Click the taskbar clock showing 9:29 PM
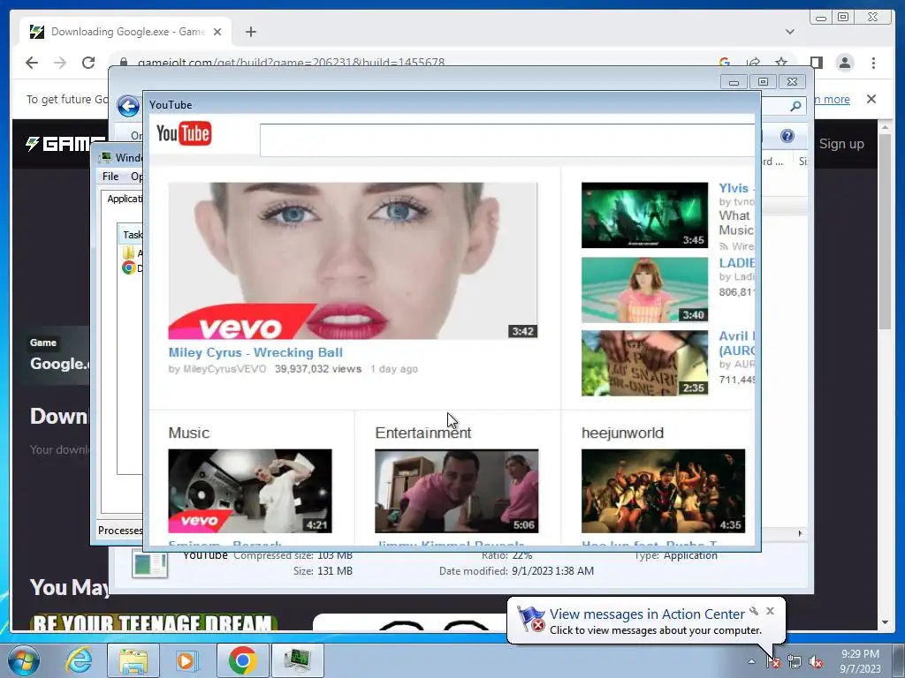This screenshot has width=905, height=678. click(860, 661)
